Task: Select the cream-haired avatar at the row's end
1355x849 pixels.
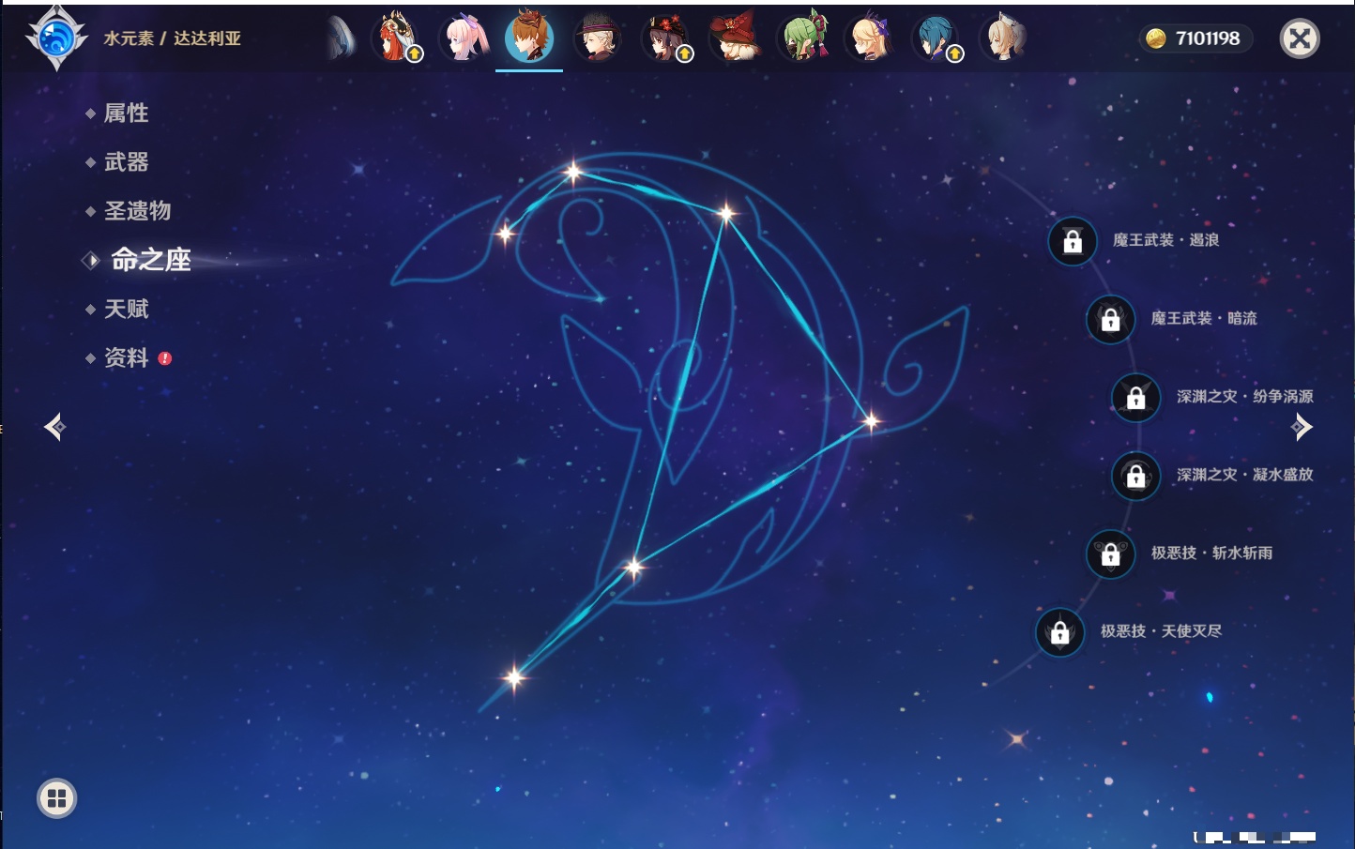Action: [x=1004, y=38]
